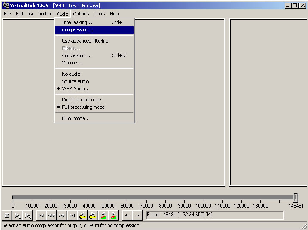Open the File menu

(7, 14)
